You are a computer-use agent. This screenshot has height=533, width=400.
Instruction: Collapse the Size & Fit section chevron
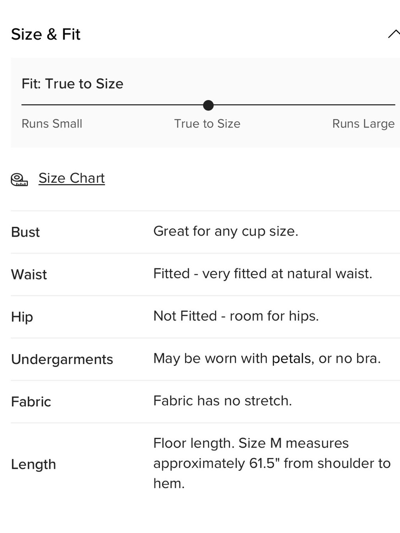pyautogui.click(x=394, y=34)
